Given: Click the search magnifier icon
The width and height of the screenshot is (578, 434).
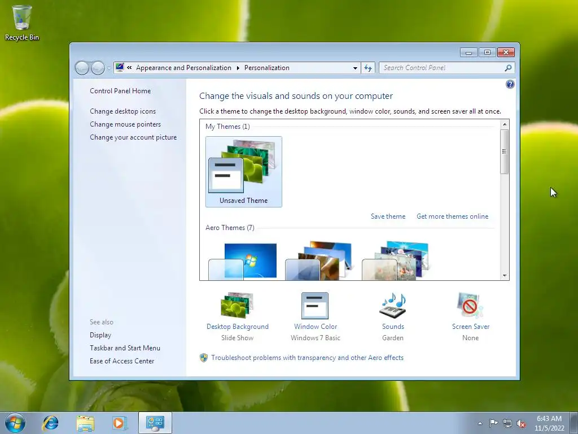Looking at the screenshot, I should (508, 68).
